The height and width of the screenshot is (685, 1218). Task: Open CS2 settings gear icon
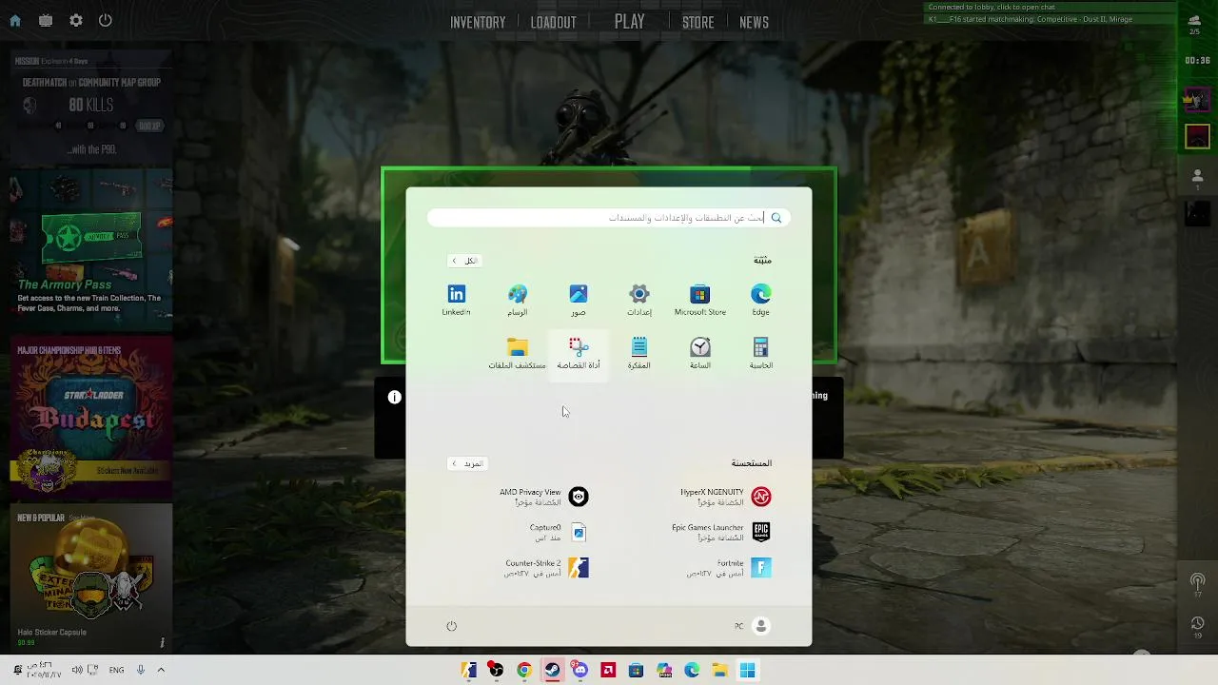point(76,20)
